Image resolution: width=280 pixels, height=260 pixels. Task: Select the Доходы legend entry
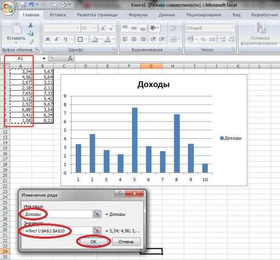(231, 138)
